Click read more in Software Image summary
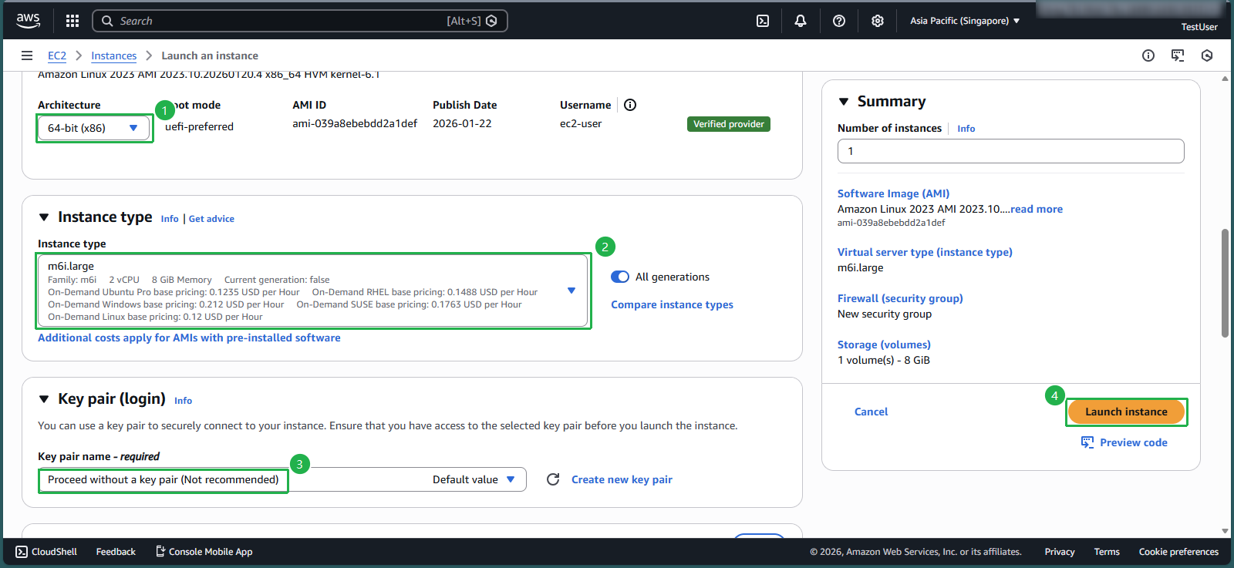This screenshot has width=1234, height=568. pos(1037,209)
